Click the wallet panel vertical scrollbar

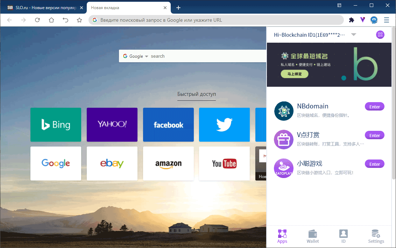(394, 104)
